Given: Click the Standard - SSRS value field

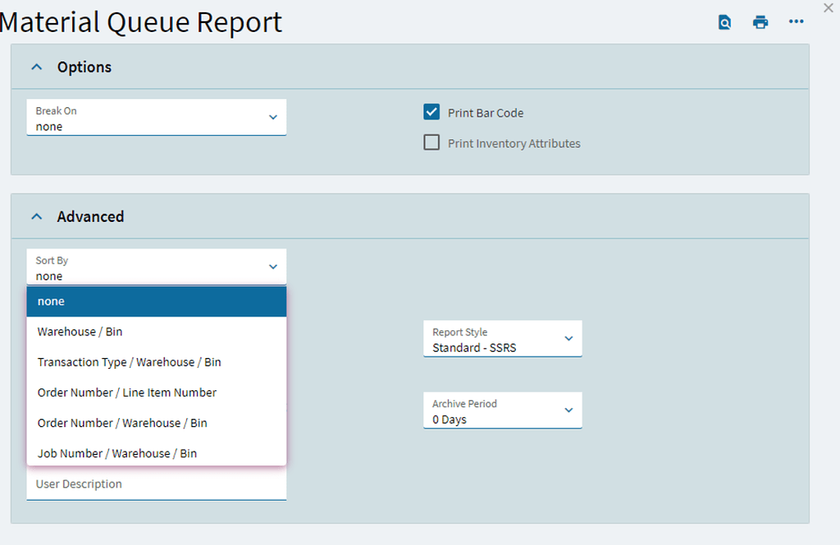Looking at the screenshot, I should (476, 347).
